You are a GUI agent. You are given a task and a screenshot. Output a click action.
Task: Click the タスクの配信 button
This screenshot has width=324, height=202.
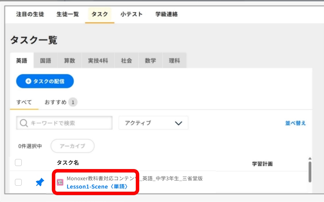(x=45, y=81)
